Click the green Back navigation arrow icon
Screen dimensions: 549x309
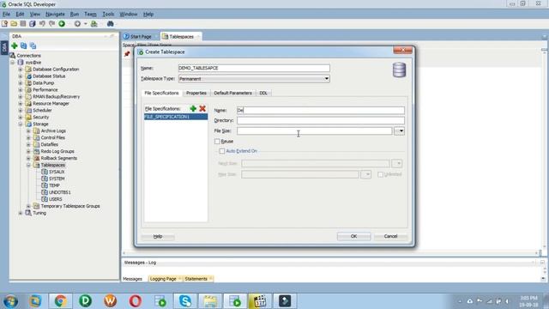(x=62, y=24)
